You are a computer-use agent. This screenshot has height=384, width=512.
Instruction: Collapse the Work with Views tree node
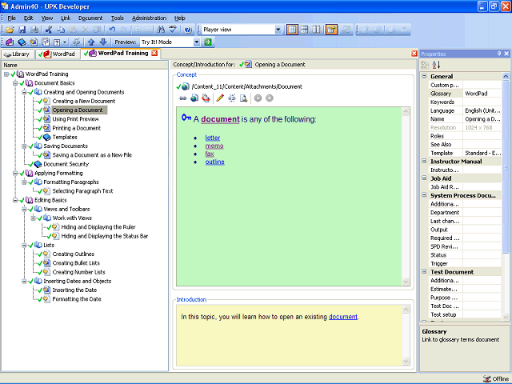tap(34, 218)
